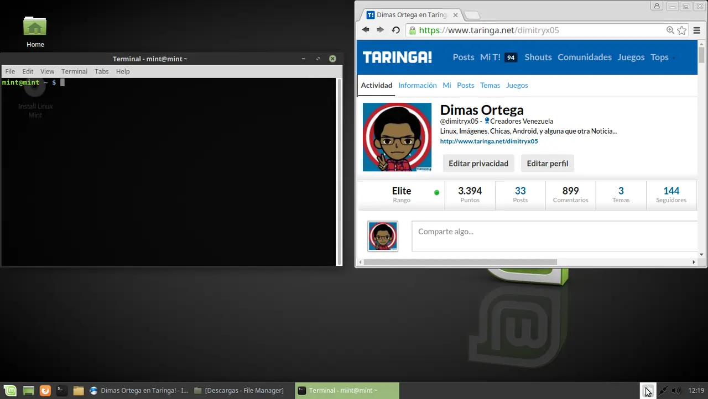The height and width of the screenshot is (399, 708).
Task: Open the Terminal File menu
Action: point(9,71)
